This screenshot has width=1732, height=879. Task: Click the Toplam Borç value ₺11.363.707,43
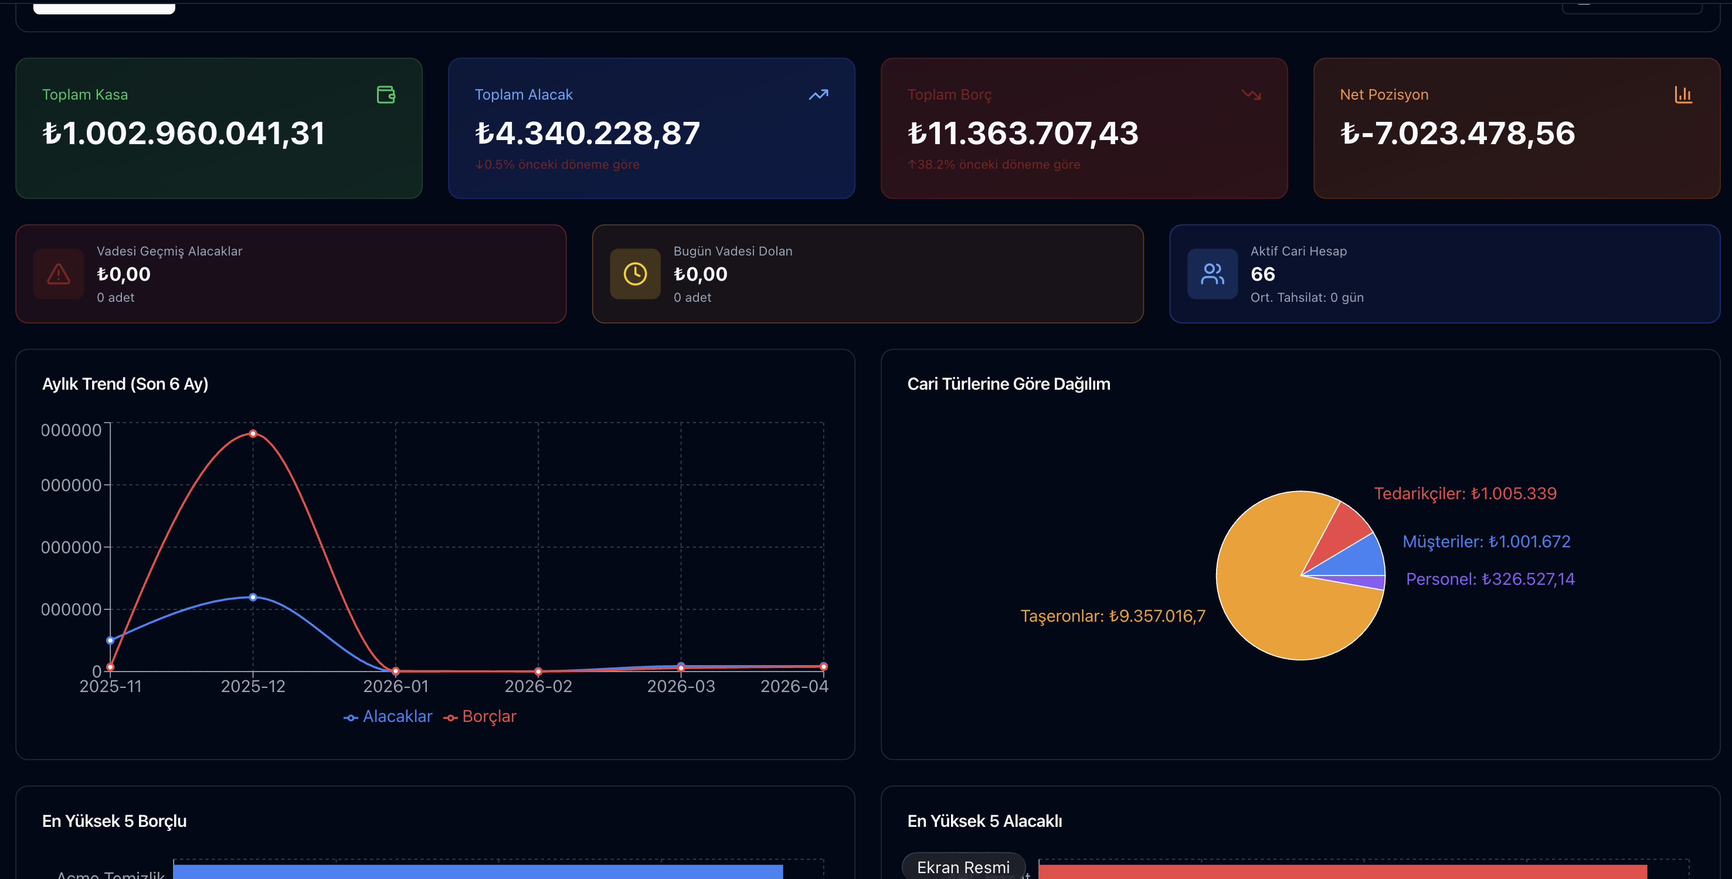pos(1023,133)
